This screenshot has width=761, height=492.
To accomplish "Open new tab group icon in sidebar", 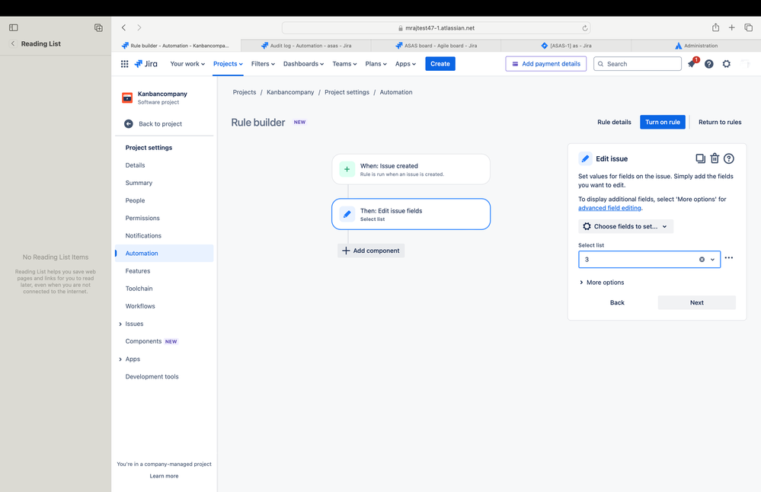I will [98, 27].
